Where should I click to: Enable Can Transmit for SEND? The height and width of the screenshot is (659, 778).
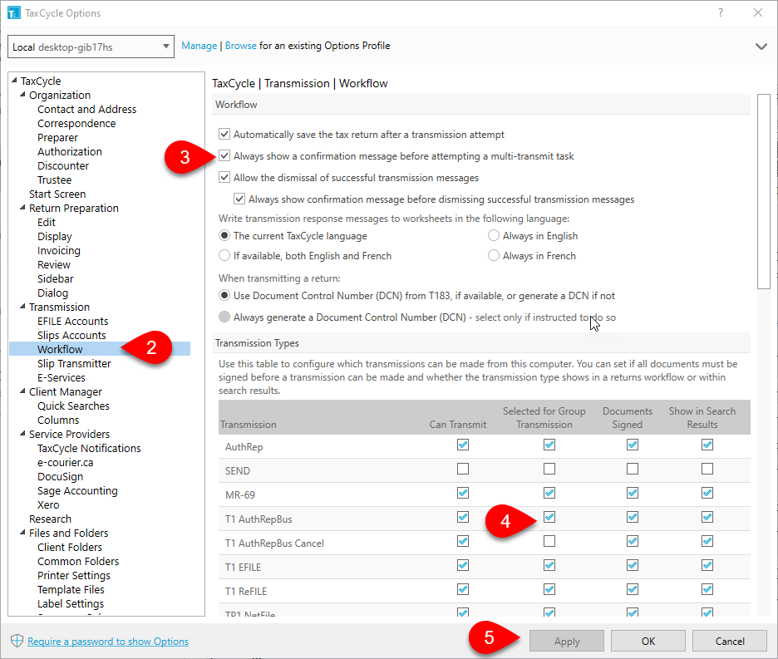point(462,469)
